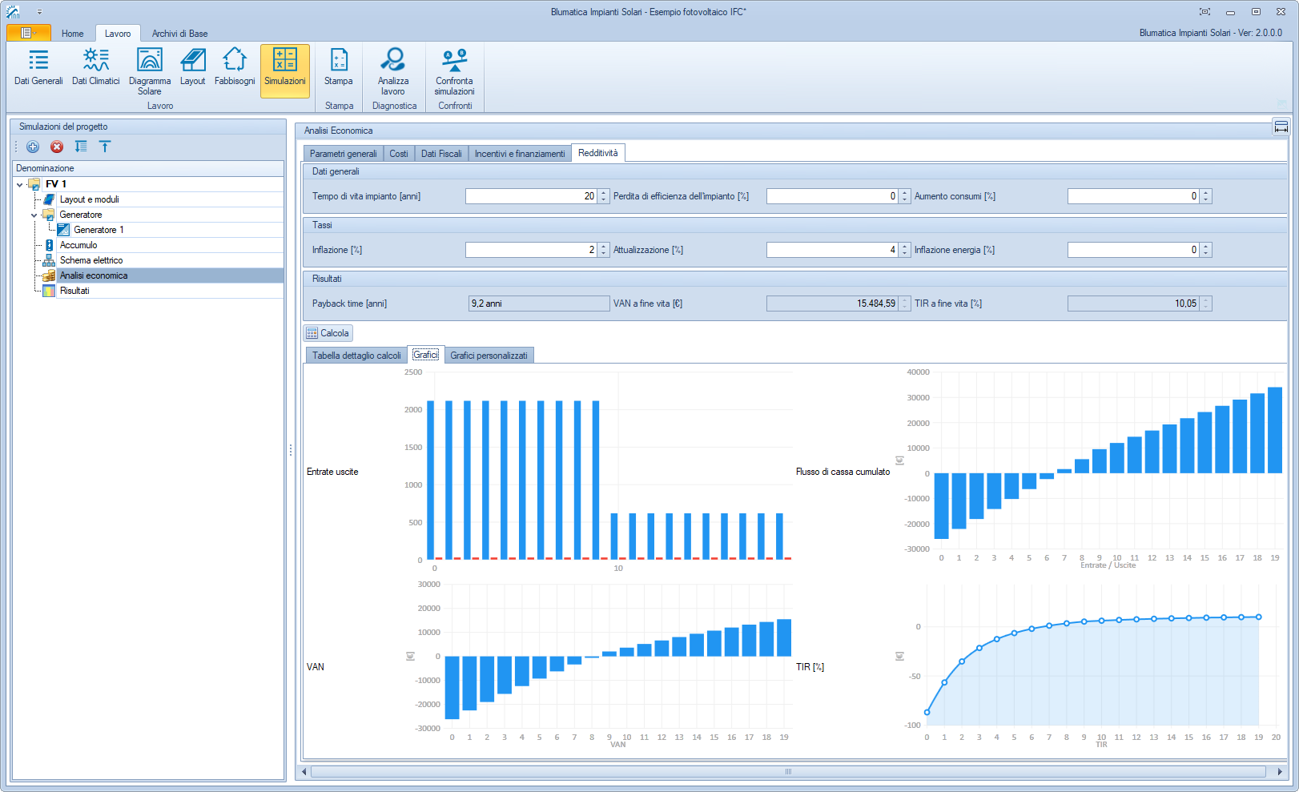Click the Payback time result field

tap(539, 304)
